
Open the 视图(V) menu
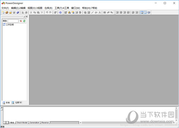(35, 8)
